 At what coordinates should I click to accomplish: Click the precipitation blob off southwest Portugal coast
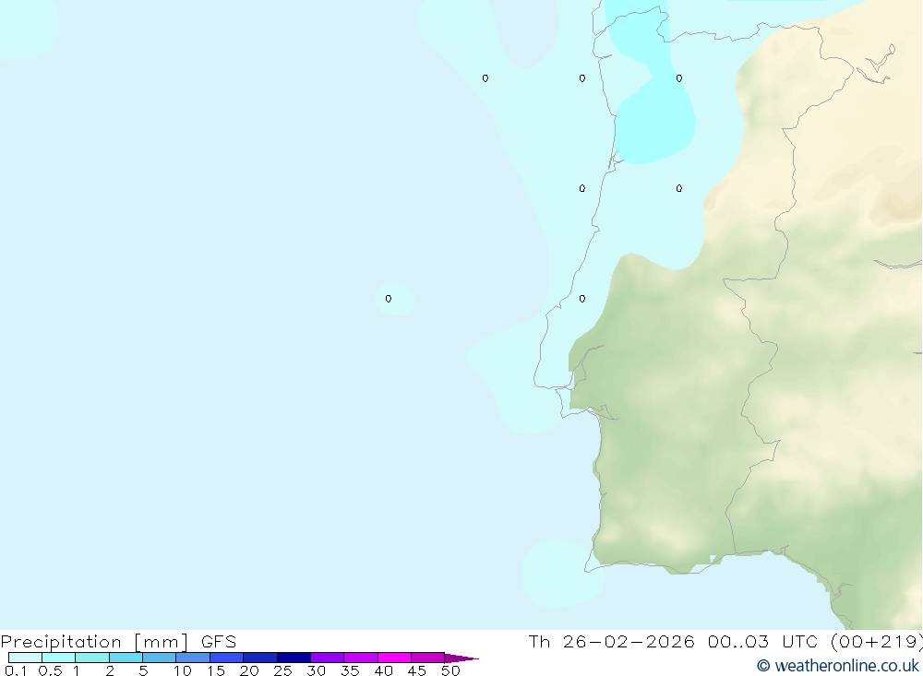pyautogui.click(x=562, y=574)
